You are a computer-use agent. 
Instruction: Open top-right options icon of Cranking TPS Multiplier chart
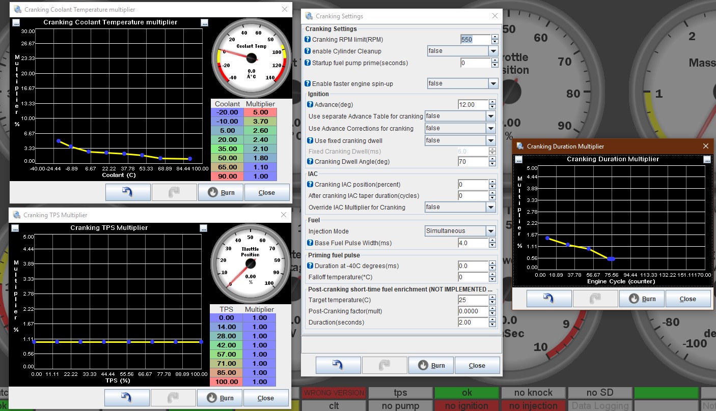(203, 228)
